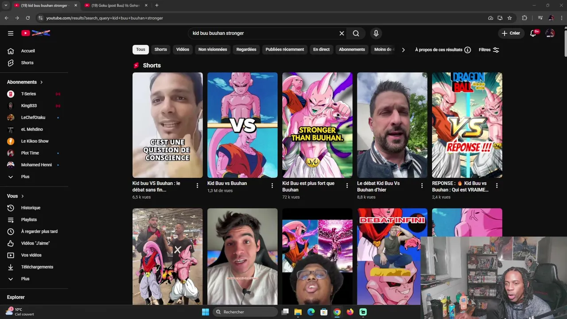
Task: Open the notifications bell
Action: 533,33
